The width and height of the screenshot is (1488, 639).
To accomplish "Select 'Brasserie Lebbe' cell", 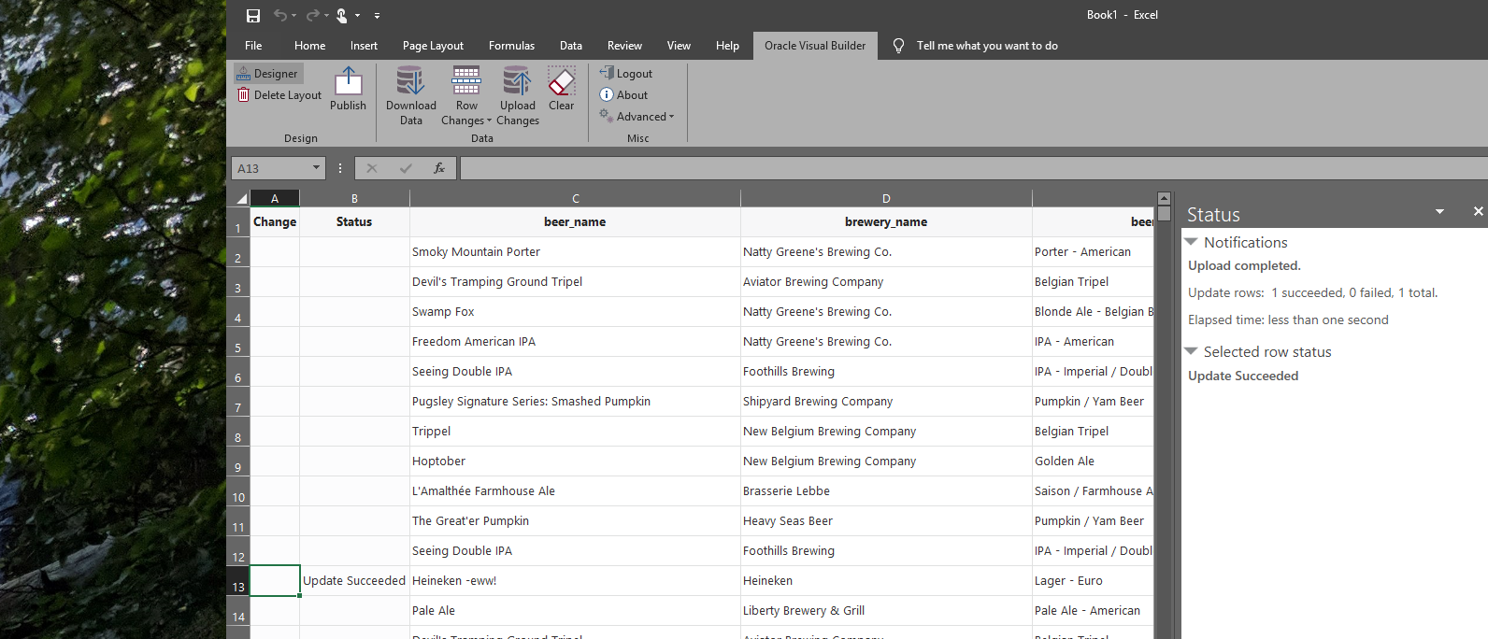I will [x=886, y=491].
